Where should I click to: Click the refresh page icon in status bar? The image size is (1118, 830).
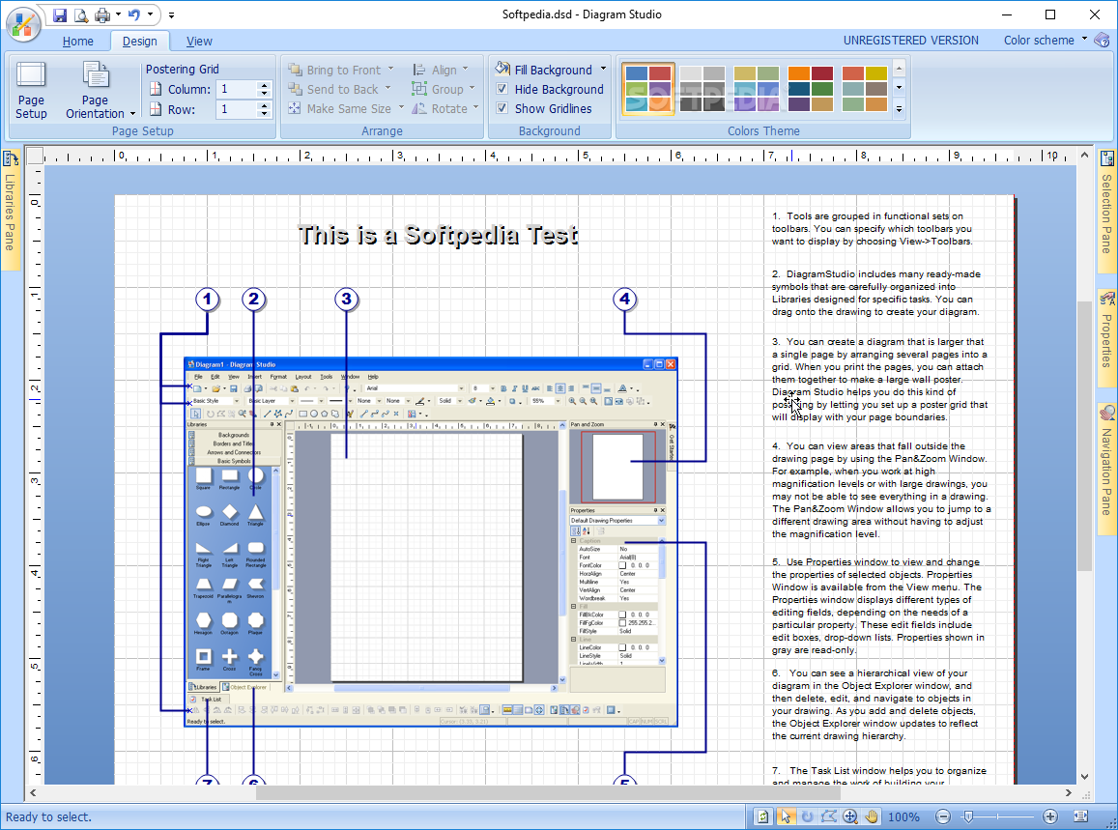763,816
